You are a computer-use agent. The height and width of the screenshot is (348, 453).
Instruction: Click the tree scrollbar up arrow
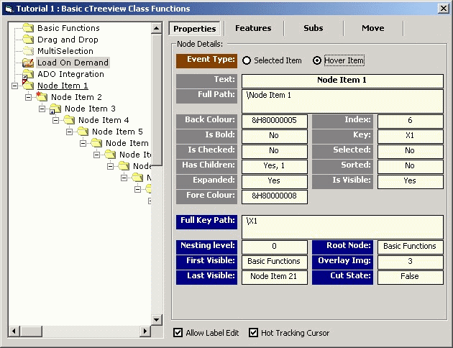(x=157, y=29)
